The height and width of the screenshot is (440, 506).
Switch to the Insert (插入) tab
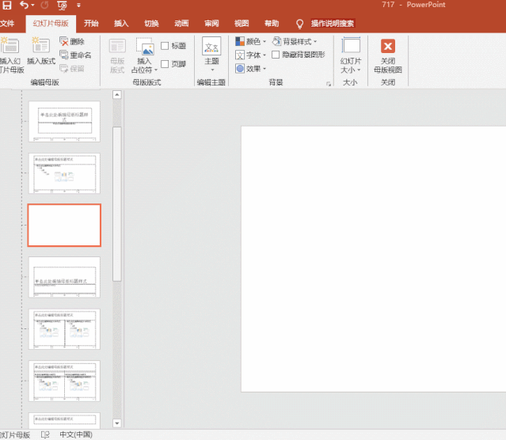coord(121,24)
